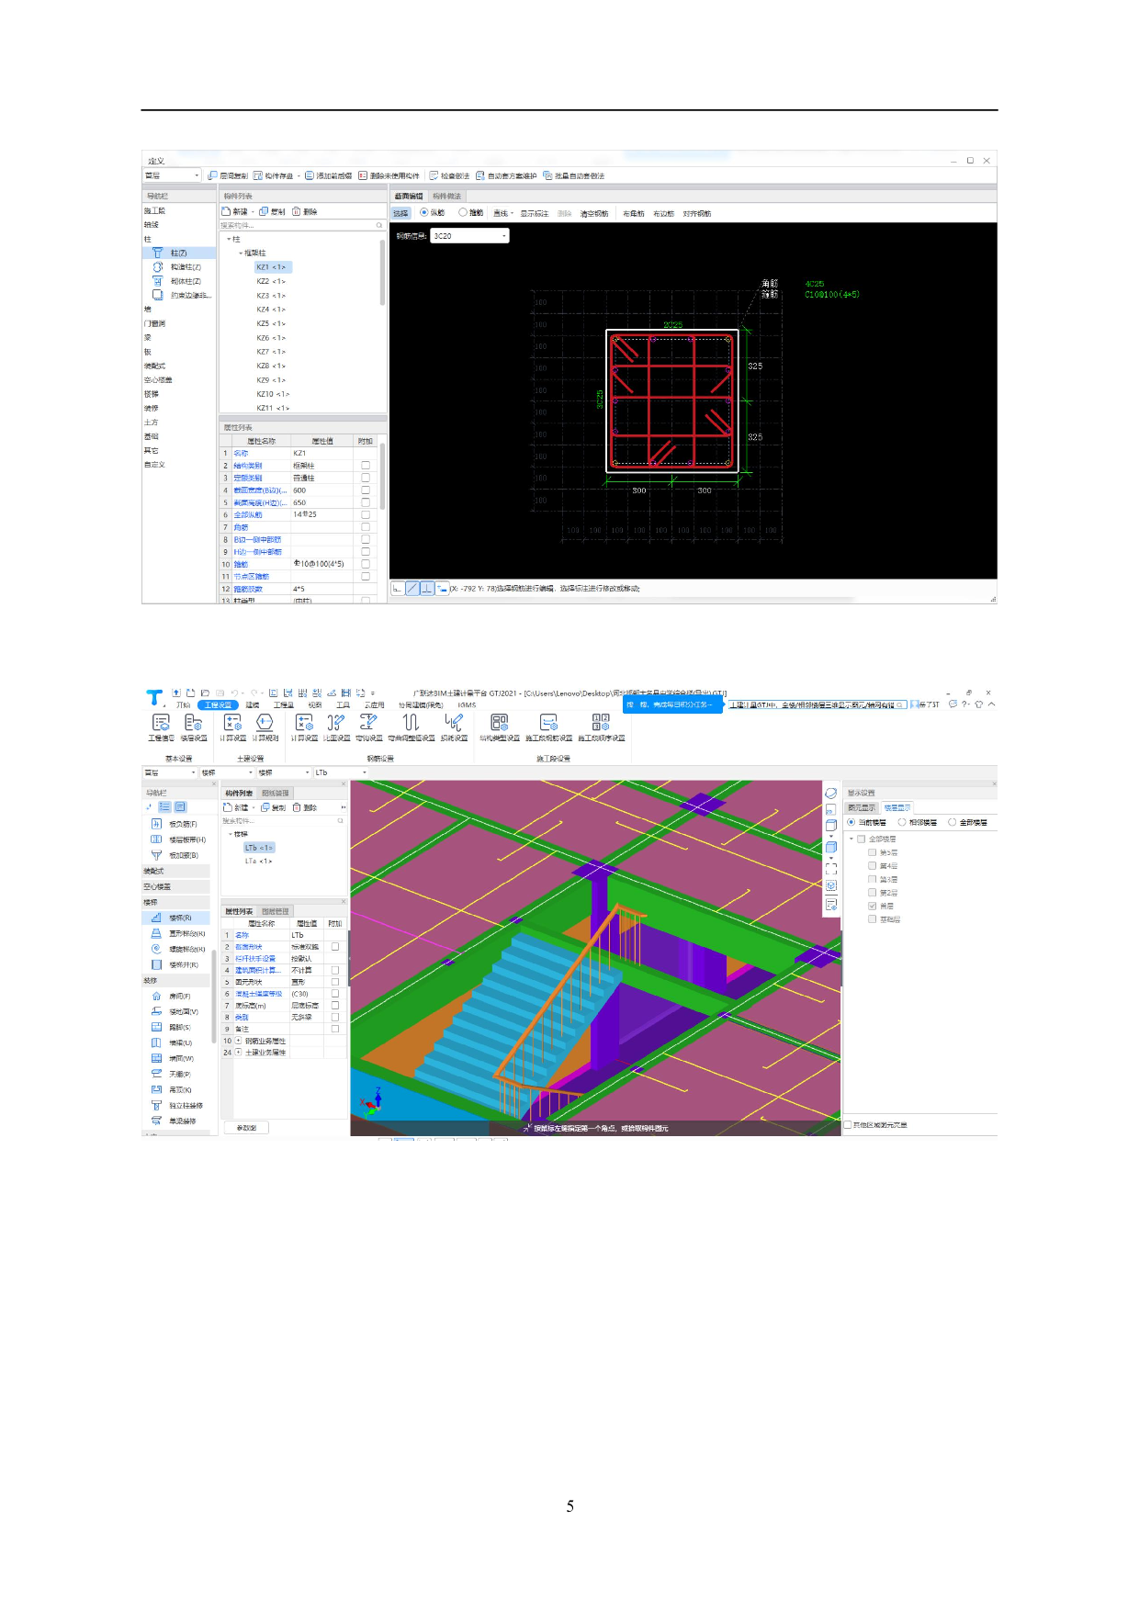The height and width of the screenshot is (1611, 1139).
Task: Select the 柱(Z) column component icon
Action: tap(158, 253)
